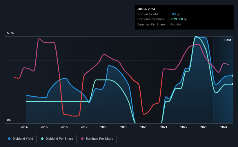This screenshot has width=238, height=147.
Task: Click the teal Dividend Per Share legend dot
Action: (42, 139)
